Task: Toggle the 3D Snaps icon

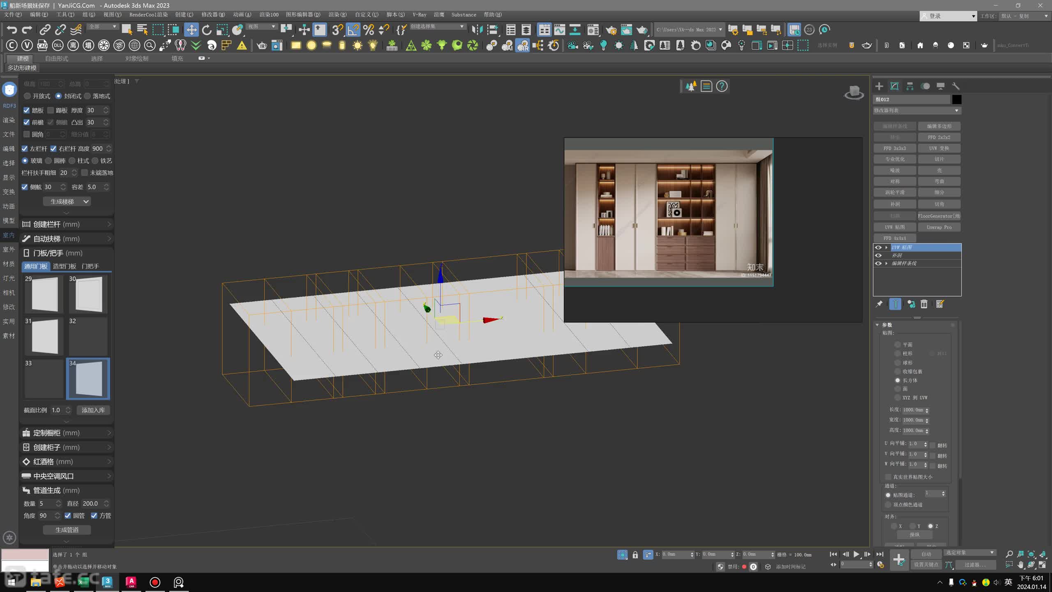Action: (x=337, y=30)
